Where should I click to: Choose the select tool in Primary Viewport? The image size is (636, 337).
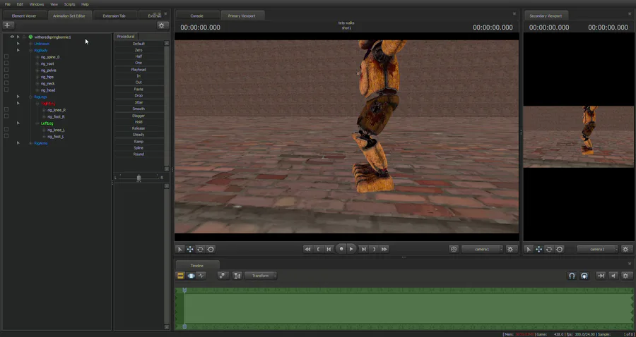pyautogui.click(x=180, y=249)
